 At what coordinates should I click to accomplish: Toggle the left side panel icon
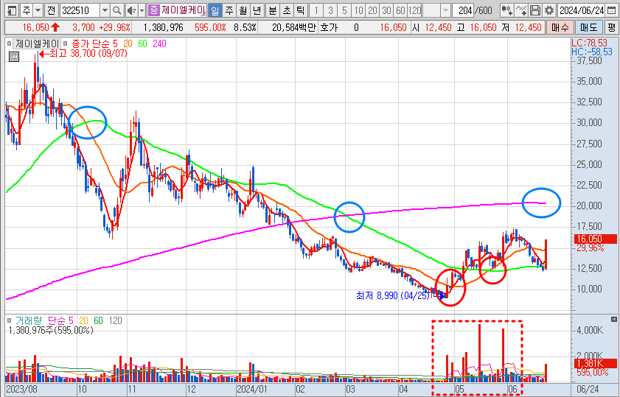(13, 10)
